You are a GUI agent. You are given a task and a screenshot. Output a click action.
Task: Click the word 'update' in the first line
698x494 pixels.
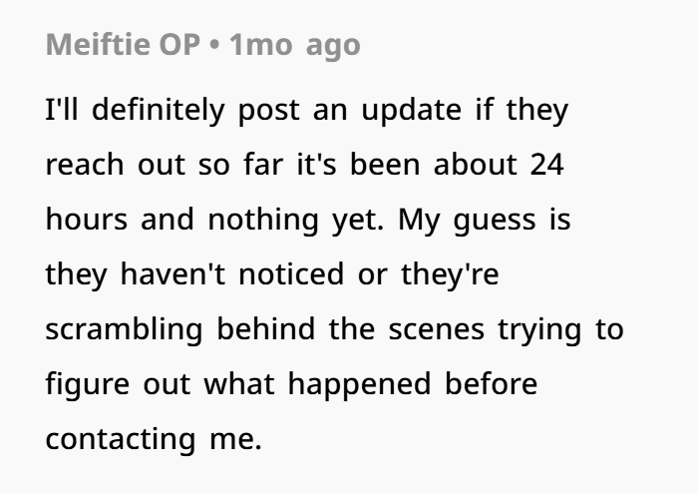coord(411,111)
